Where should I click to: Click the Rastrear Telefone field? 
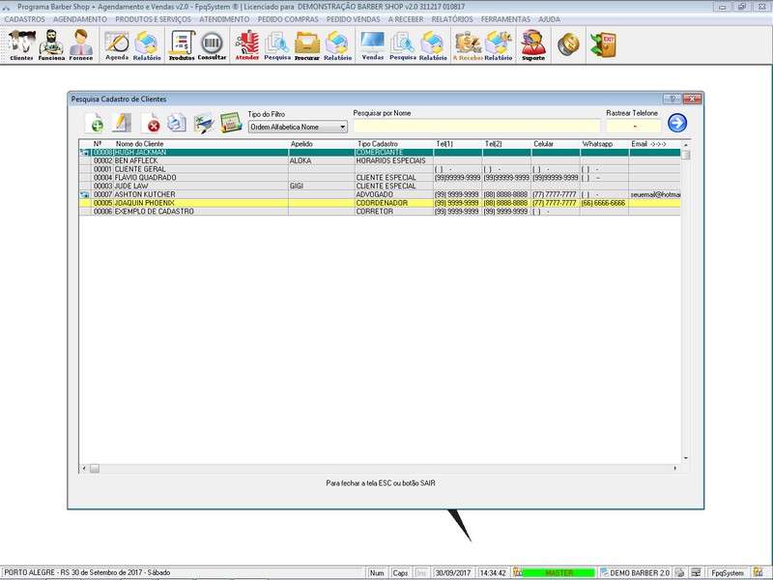[x=634, y=127]
